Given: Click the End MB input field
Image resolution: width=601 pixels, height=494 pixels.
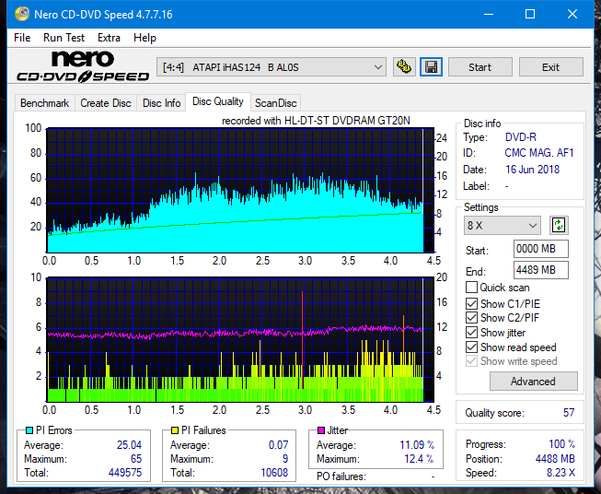Looking at the screenshot, I should click(x=540, y=270).
